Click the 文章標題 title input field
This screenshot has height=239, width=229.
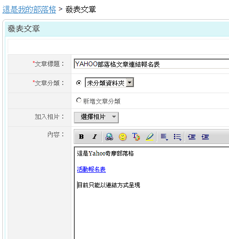tap(151, 64)
